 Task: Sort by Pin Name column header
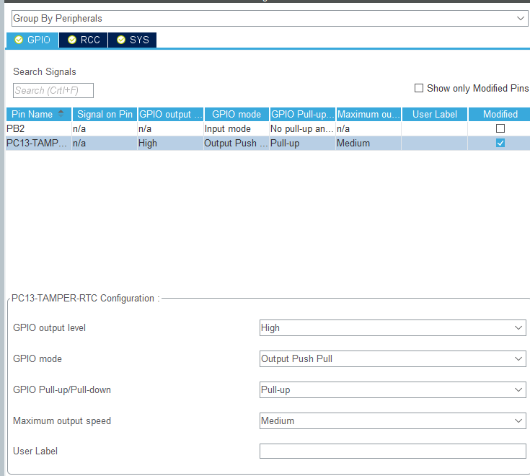coord(39,114)
